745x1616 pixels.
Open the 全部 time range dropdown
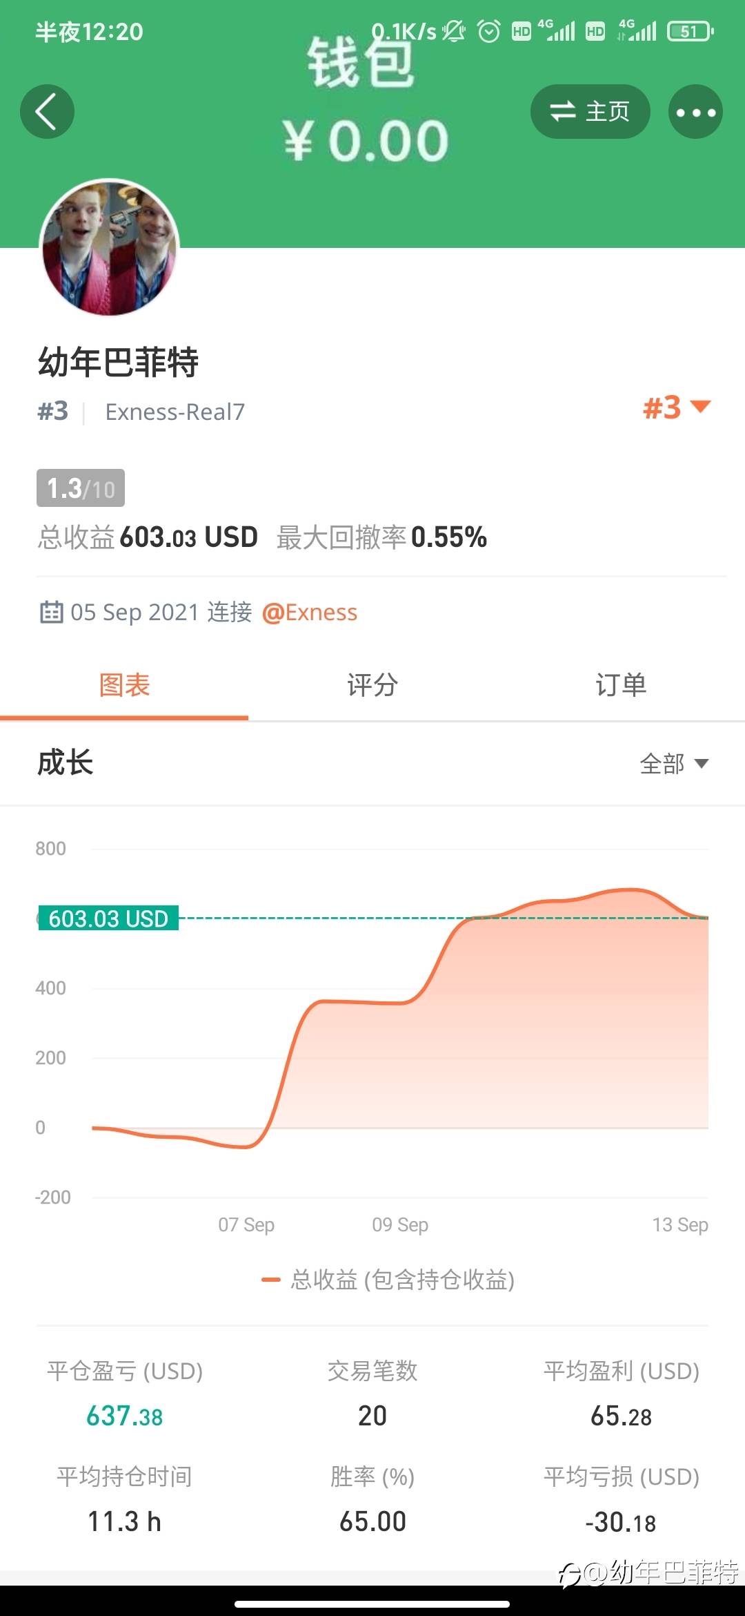tap(674, 763)
